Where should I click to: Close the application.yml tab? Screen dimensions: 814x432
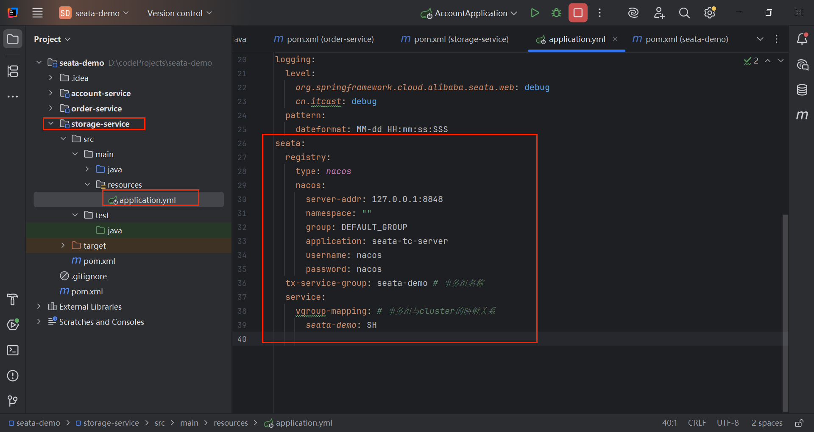click(x=615, y=39)
